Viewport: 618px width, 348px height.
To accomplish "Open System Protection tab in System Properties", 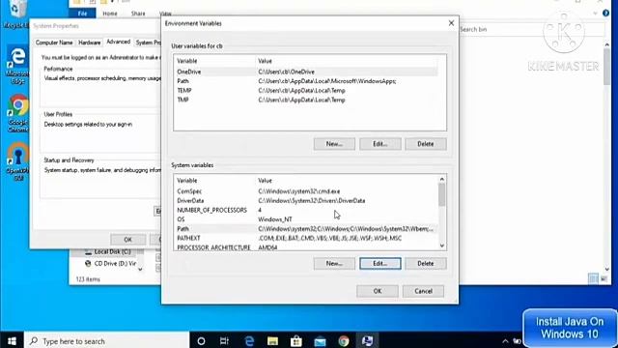I will 148,43.
